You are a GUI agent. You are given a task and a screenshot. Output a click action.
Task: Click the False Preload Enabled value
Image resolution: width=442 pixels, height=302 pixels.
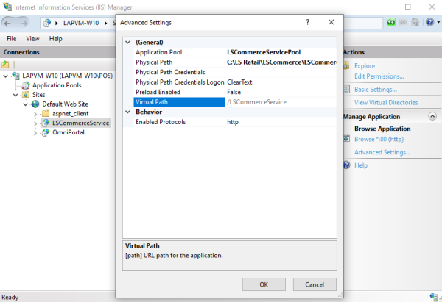coord(281,93)
